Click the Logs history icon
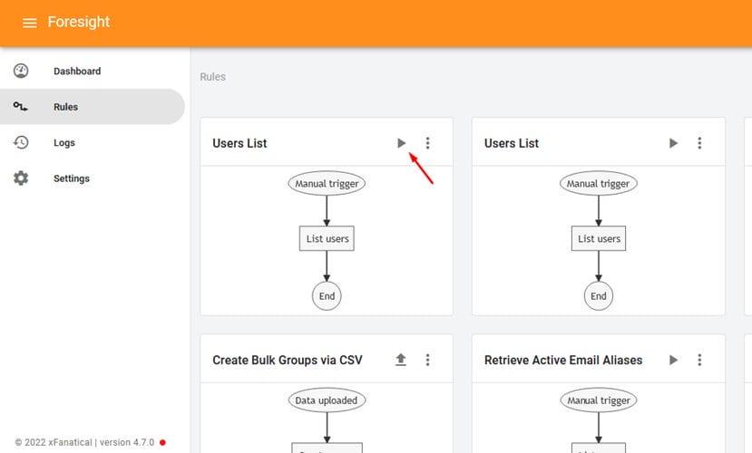 tap(21, 142)
